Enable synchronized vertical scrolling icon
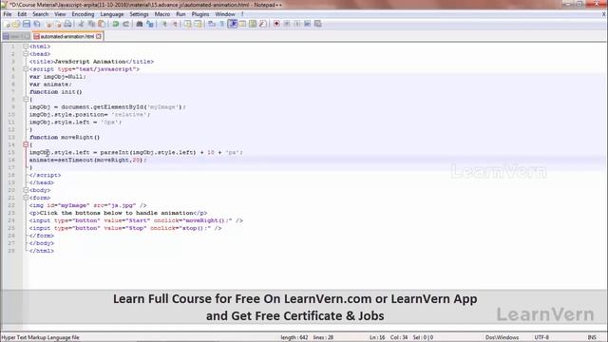The width and height of the screenshot is (608, 342). (x=188, y=24)
